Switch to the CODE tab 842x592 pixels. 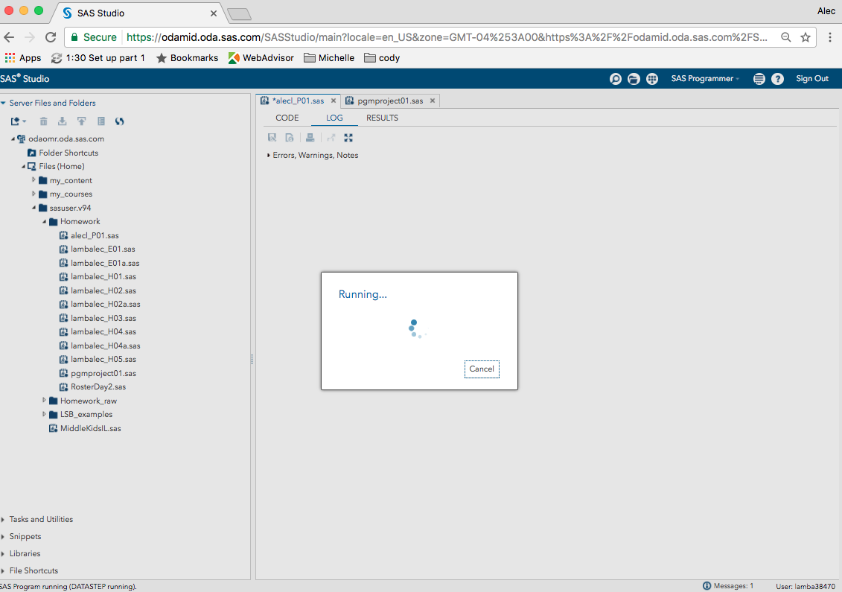click(287, 118)
